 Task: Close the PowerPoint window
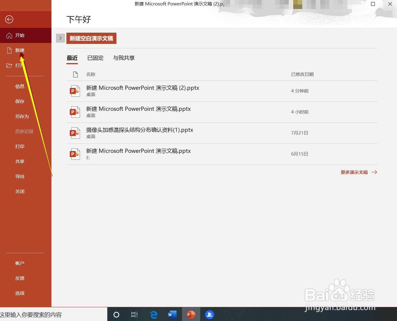click(x=390, y=4)
